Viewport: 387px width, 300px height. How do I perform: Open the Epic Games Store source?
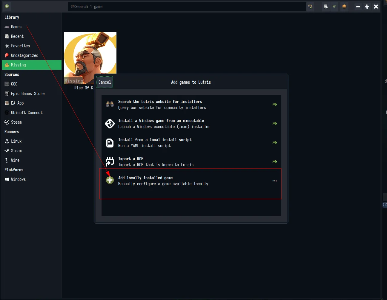point(32,94)
